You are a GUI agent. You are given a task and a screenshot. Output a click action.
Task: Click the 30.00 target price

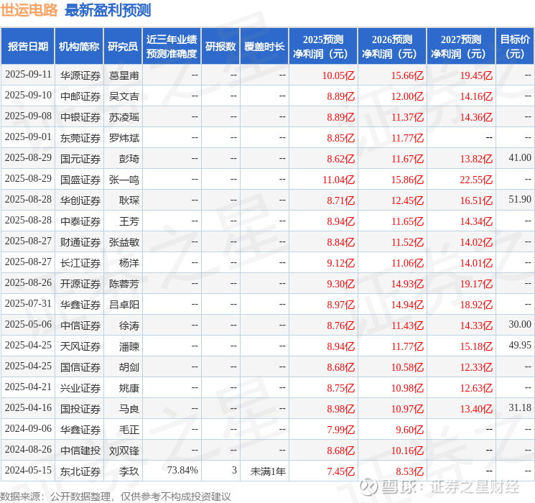pos(520,324)
